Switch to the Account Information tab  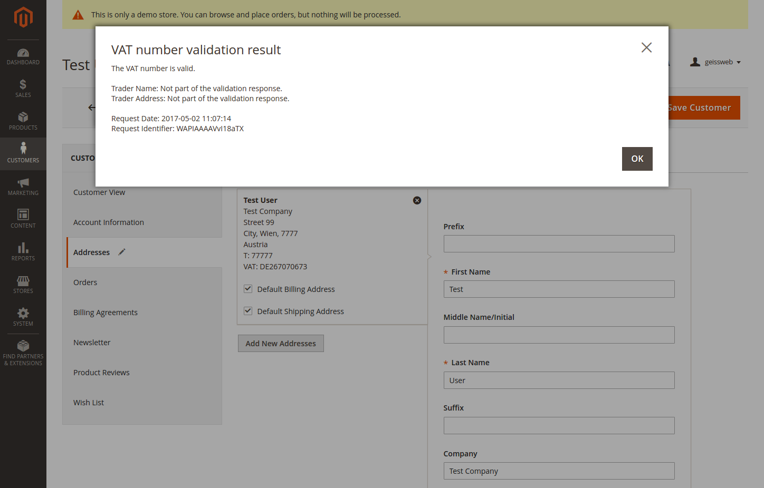click(x=109, y=222)
